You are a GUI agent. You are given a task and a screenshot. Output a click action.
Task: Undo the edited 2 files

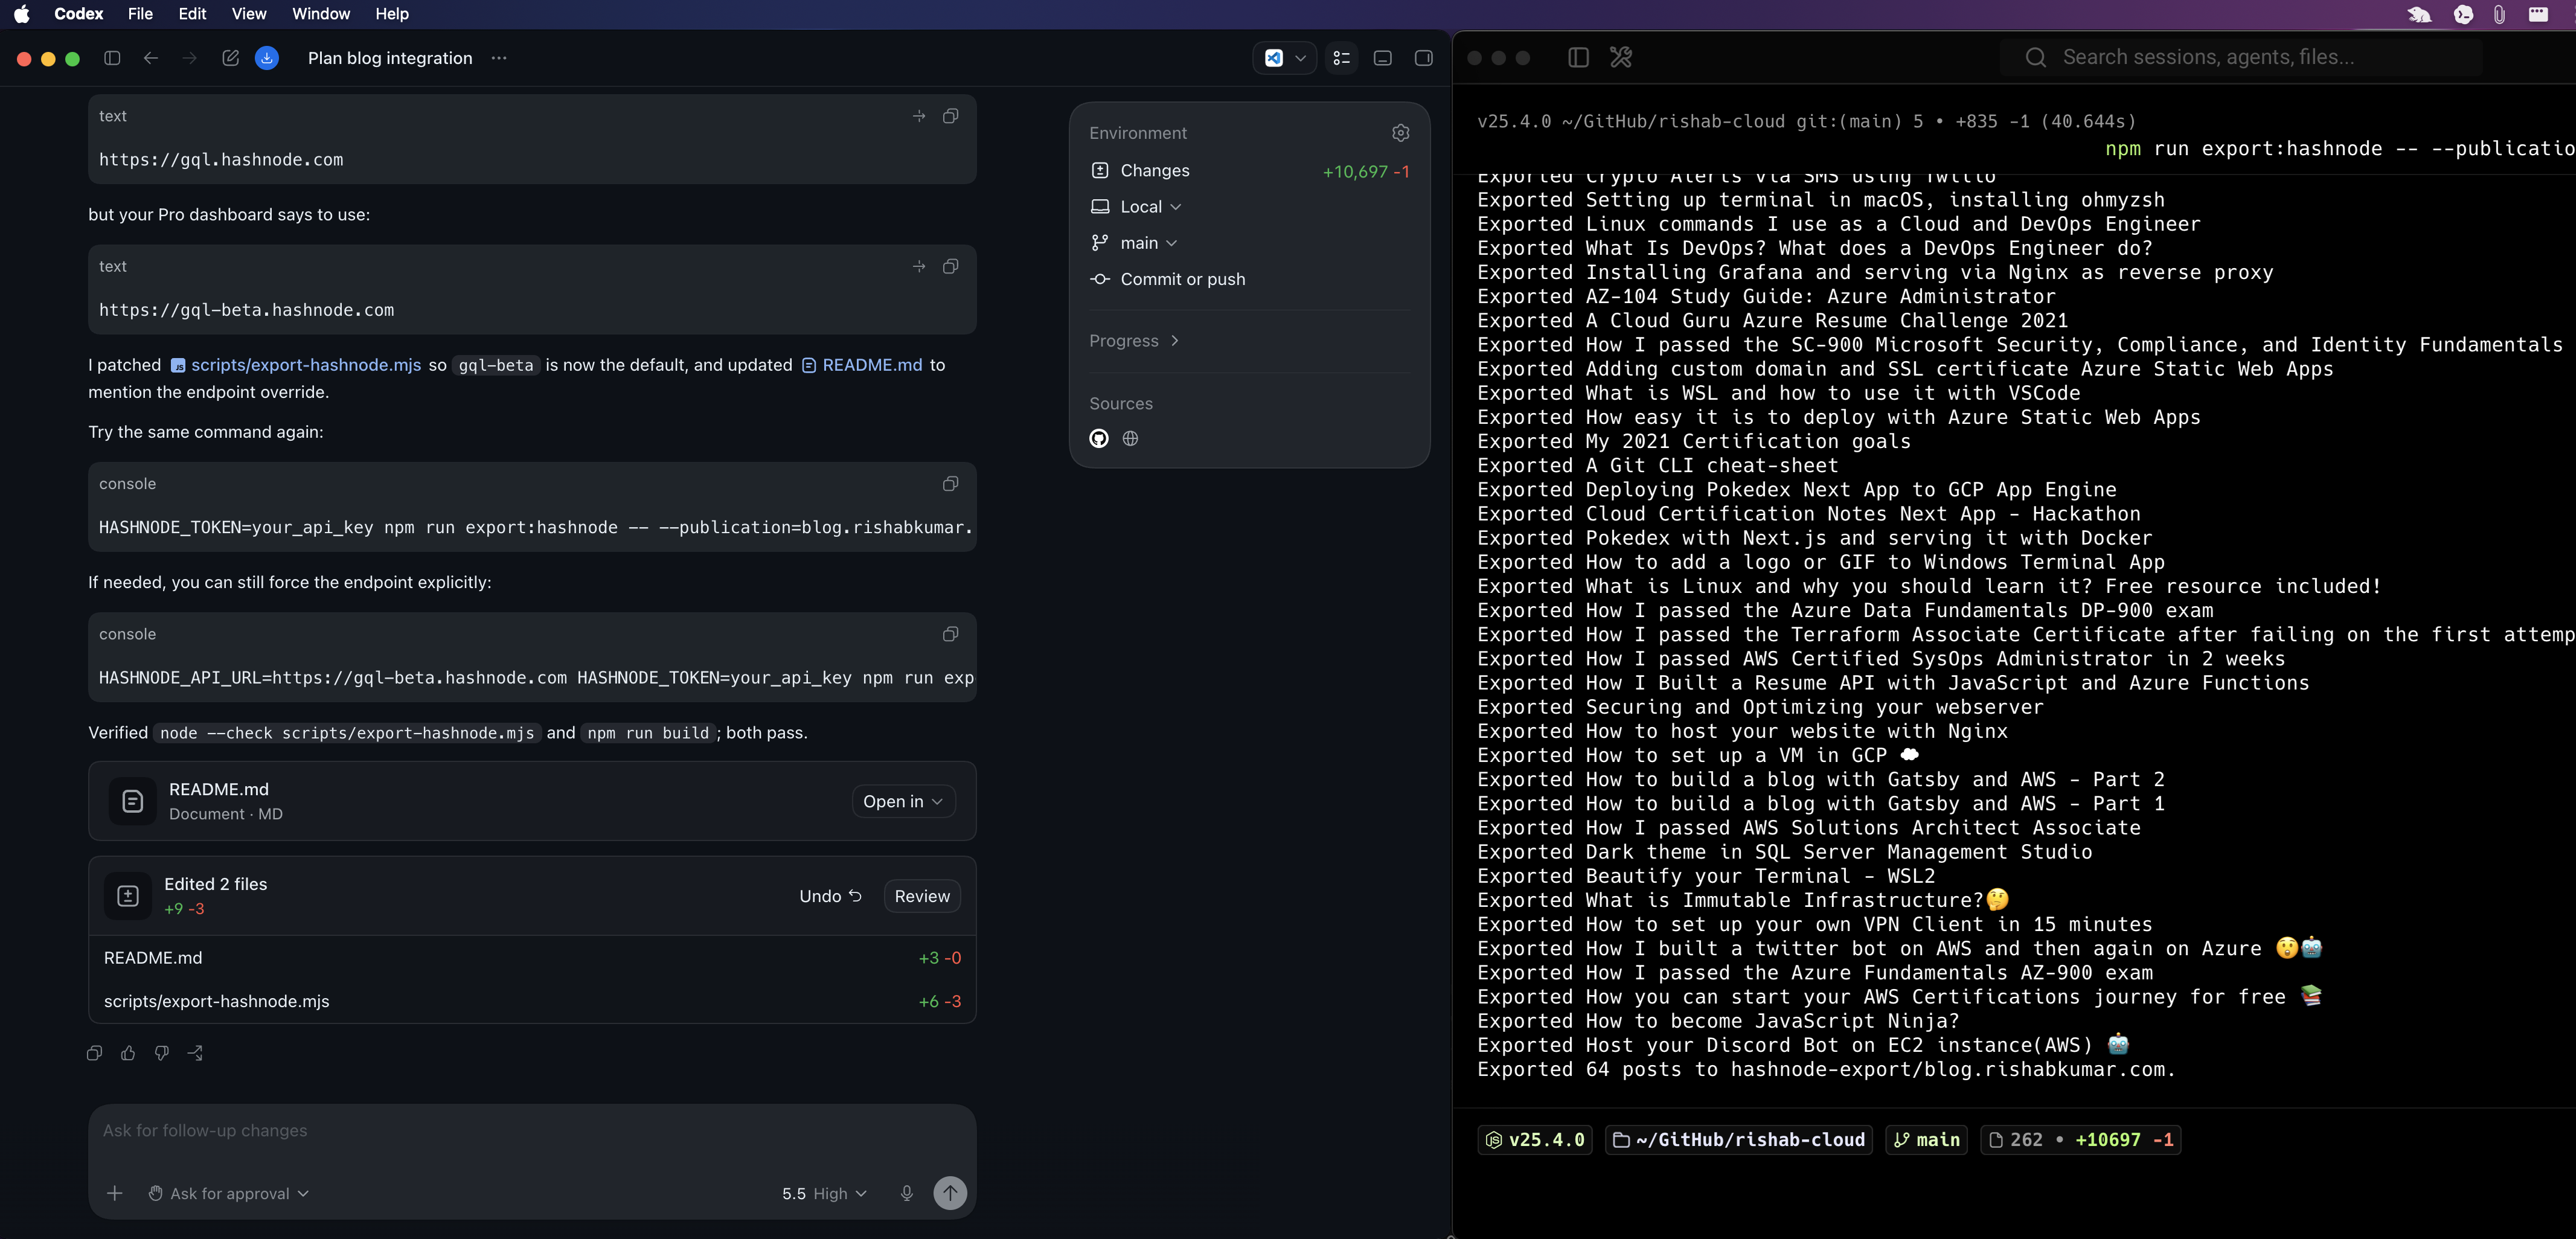(x=830, y=896)
